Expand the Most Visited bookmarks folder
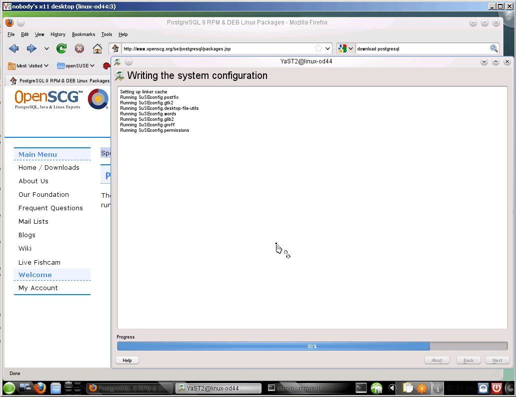The height and width of the screenshot is (397, 516). click(28, 66)
